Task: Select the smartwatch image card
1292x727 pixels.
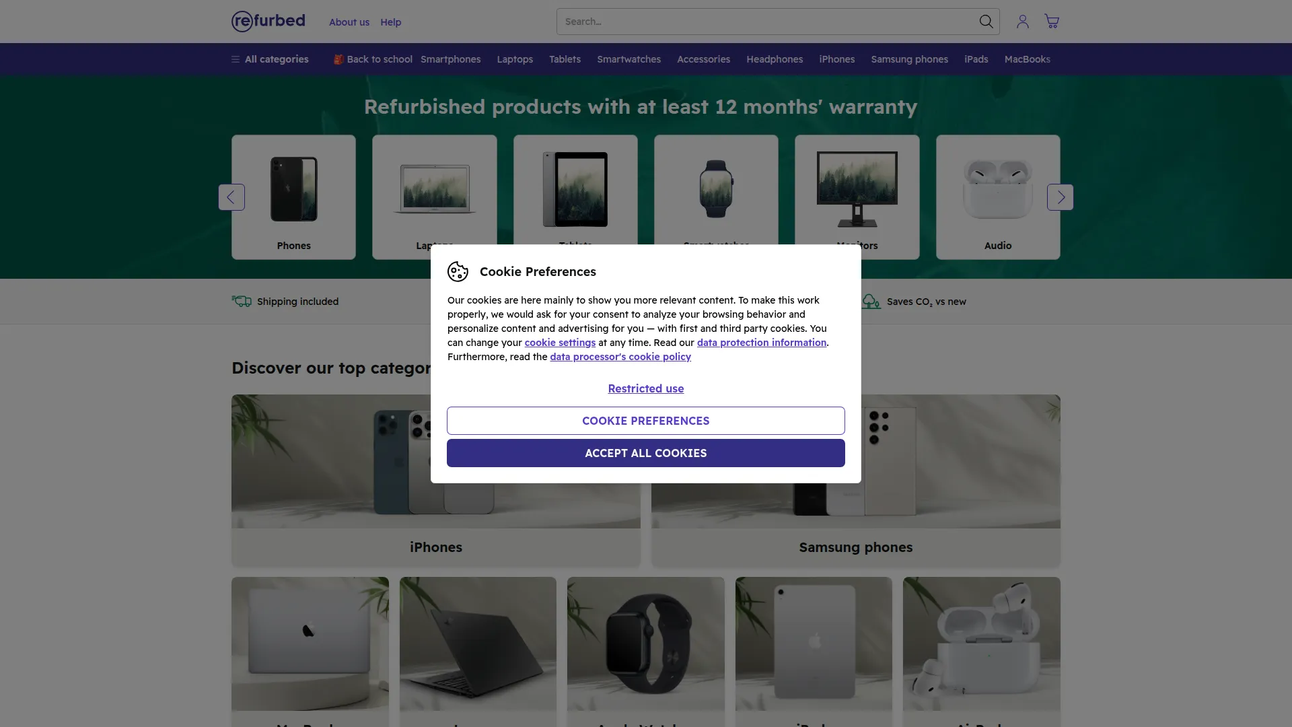Action: 716,189
